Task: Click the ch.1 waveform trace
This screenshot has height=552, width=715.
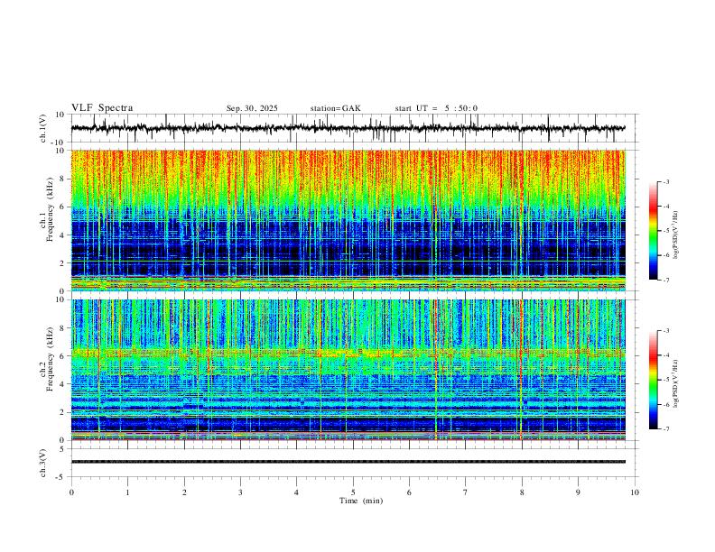Action: 348,128
